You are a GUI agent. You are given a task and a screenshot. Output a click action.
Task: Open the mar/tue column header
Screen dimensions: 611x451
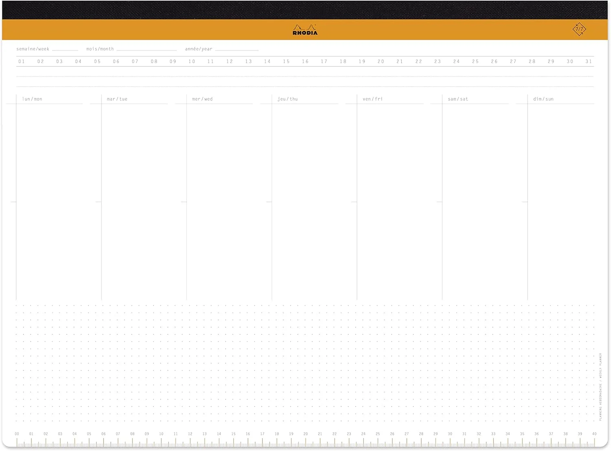tap(117, 99)
